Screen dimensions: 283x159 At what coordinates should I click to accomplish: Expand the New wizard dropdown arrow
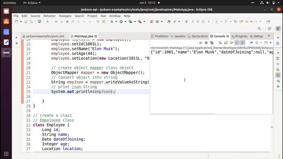coord(21,22)
